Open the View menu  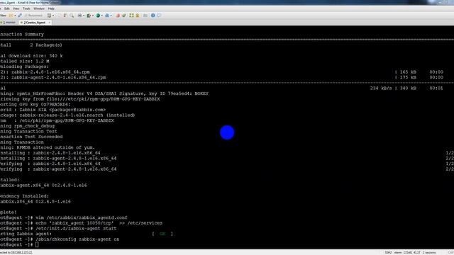pos(16,8)
